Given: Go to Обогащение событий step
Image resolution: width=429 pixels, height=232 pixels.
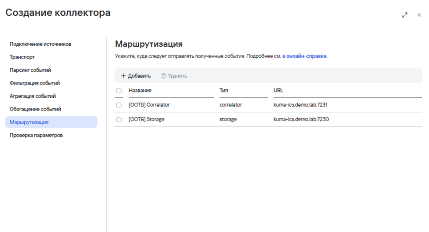Looking at the screenshot, I should click(35, 109).
